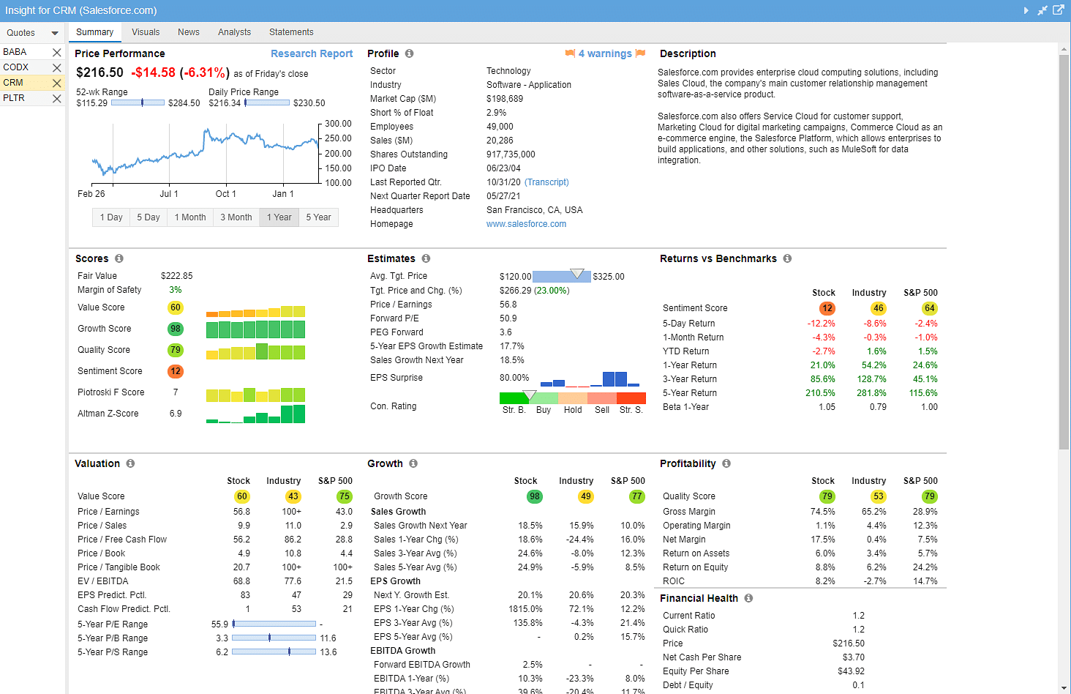This screenshot has height=694, width=1071.
Task: Open the Analysts tab
Action: click(234, 32)
